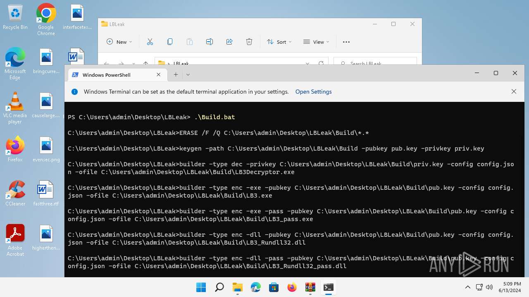Close the Windows PowerShell tab
529x297 pixels.
pos(159,75)
